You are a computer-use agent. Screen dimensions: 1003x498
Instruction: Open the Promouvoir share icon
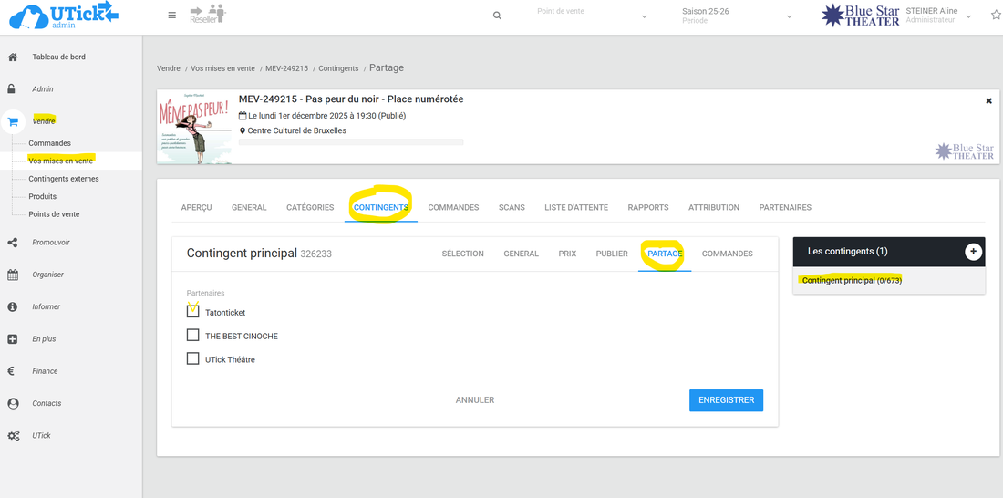point(13,243)
